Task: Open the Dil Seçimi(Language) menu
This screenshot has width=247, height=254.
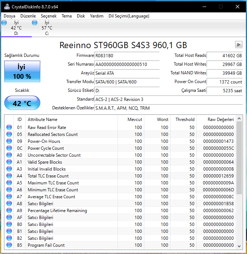Action: [129, 16]
